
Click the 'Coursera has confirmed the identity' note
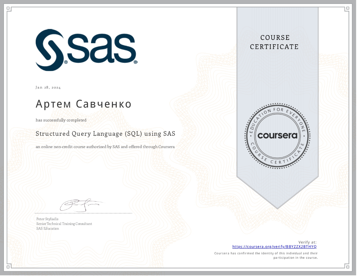click(x=266, y=255)
